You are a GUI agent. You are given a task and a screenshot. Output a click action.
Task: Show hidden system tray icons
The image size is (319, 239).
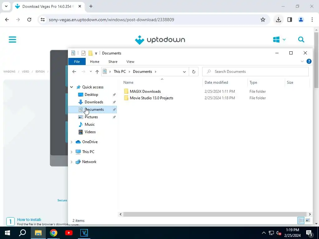click(264, 233)
